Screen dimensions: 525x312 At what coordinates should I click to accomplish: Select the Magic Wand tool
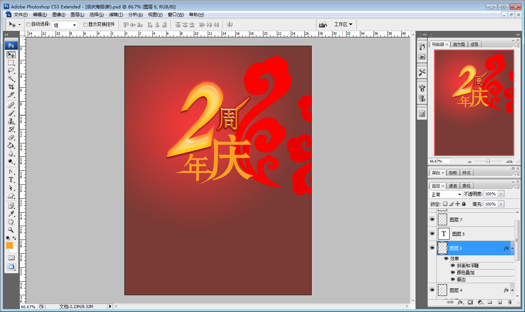pyautogui.click(x=11, y=79)
